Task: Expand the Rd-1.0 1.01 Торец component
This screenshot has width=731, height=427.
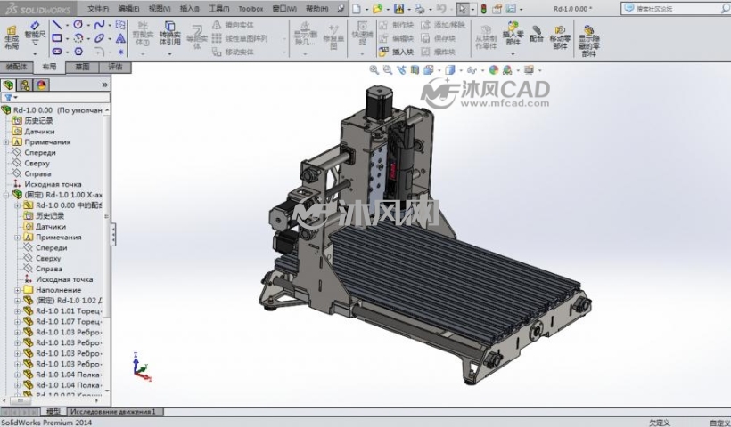Action: (x=17, y=311)
